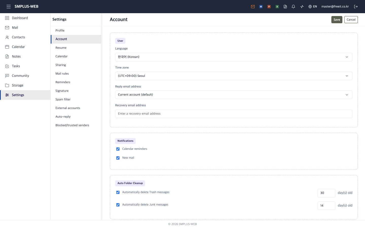Screen dimensions: 365x228
Task: Open Signature settings
Action: point(76,91)
